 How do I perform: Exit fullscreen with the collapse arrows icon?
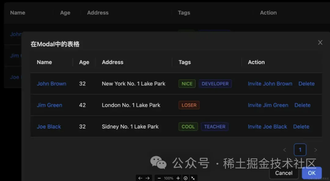[x=193, y=178]
